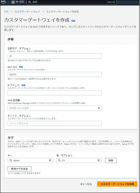Open the サービス grid menu
Viewport: 140px width, 193px height.
click(x=18, y=2)
